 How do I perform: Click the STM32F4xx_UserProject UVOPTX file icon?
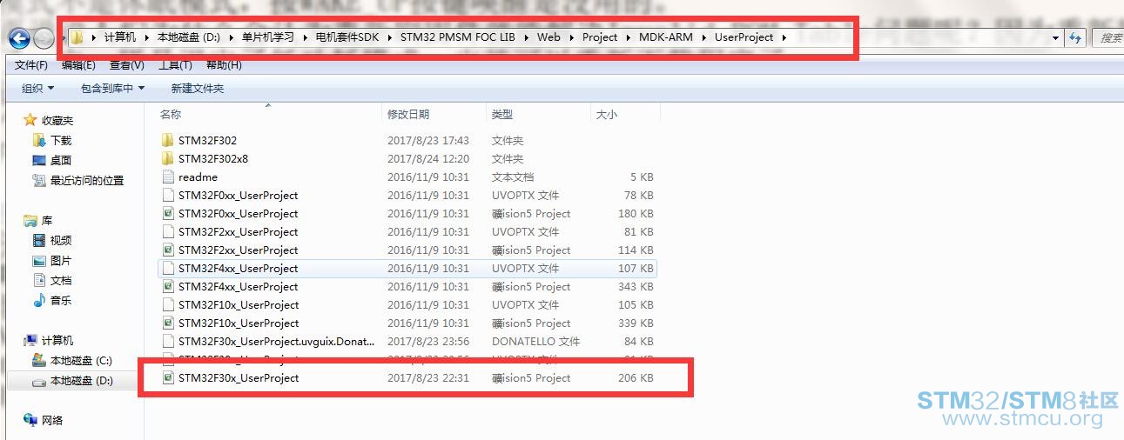(169, 268)
